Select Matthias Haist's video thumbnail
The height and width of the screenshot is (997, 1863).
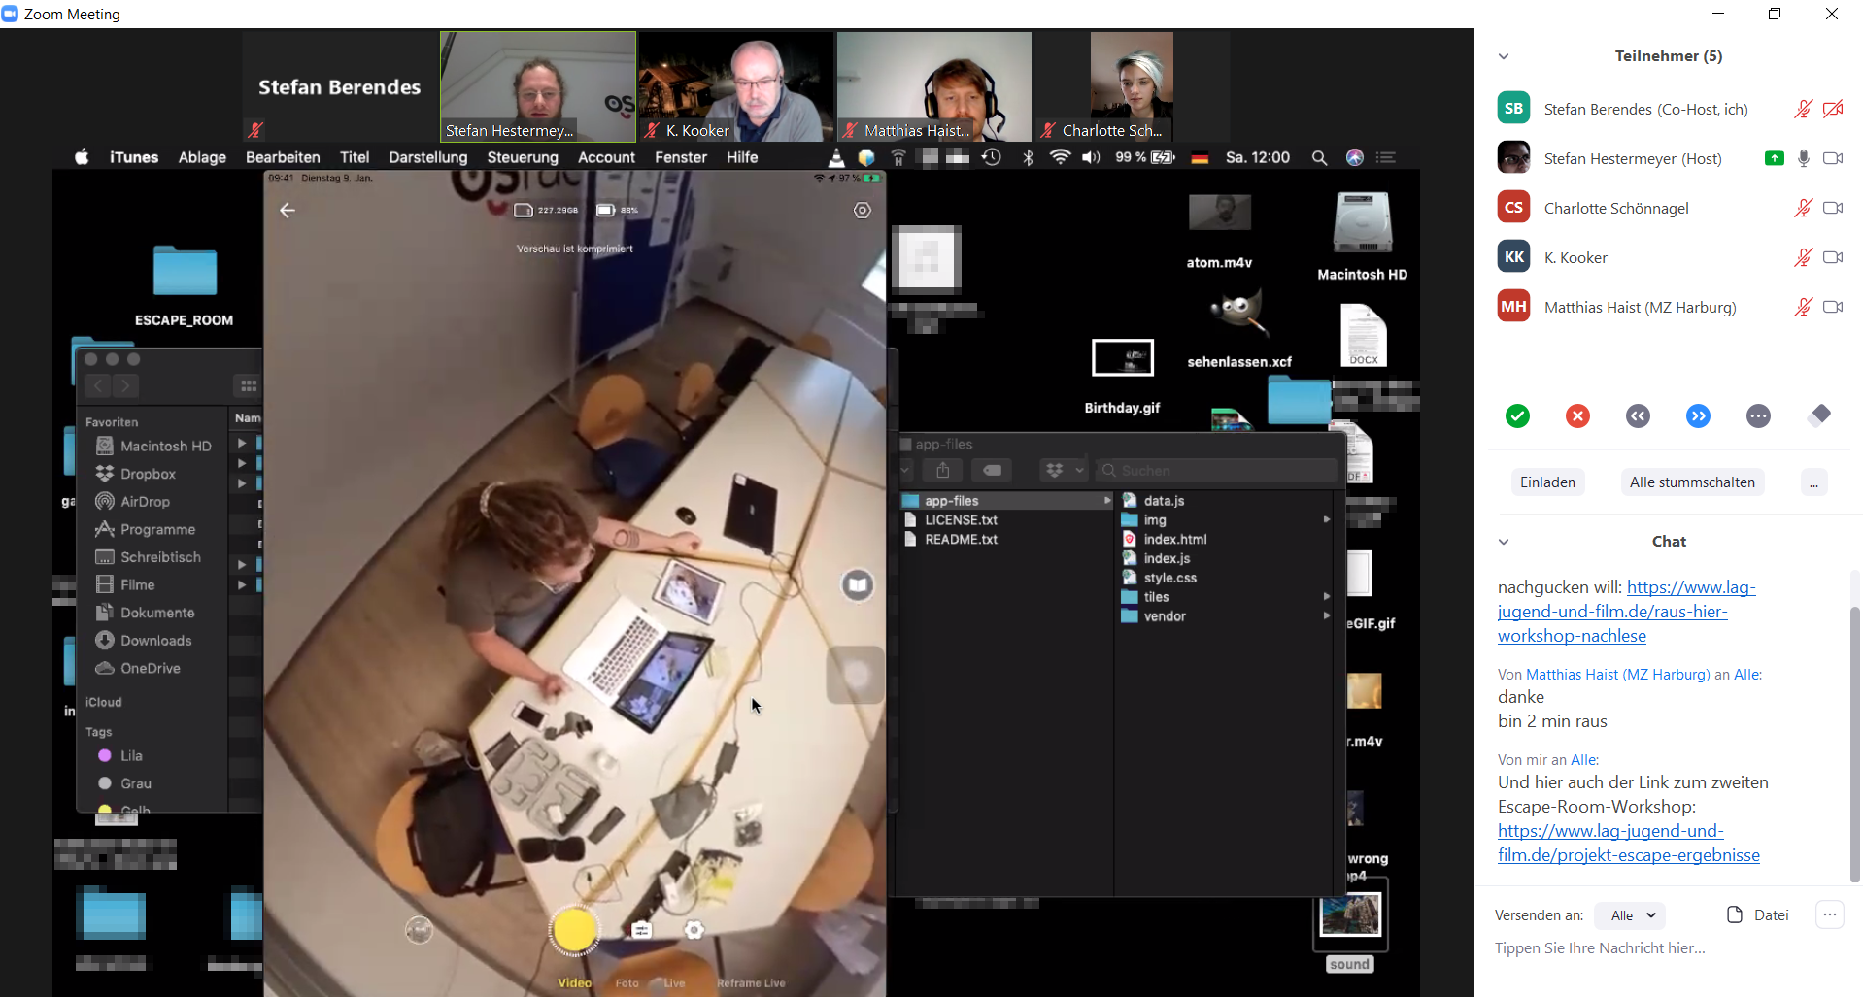click(934, 86)
